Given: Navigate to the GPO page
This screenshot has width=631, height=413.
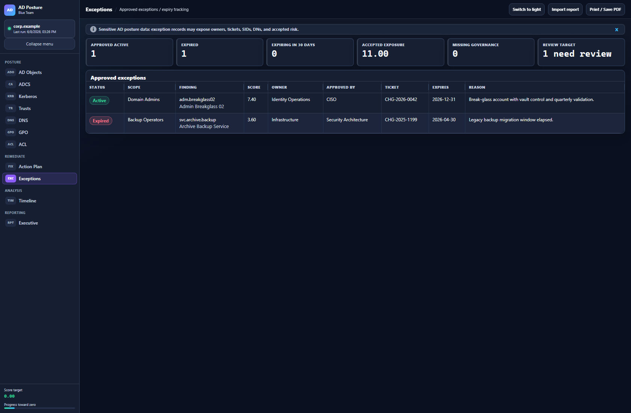Looking at the screenshot, I should pos(39,133).
